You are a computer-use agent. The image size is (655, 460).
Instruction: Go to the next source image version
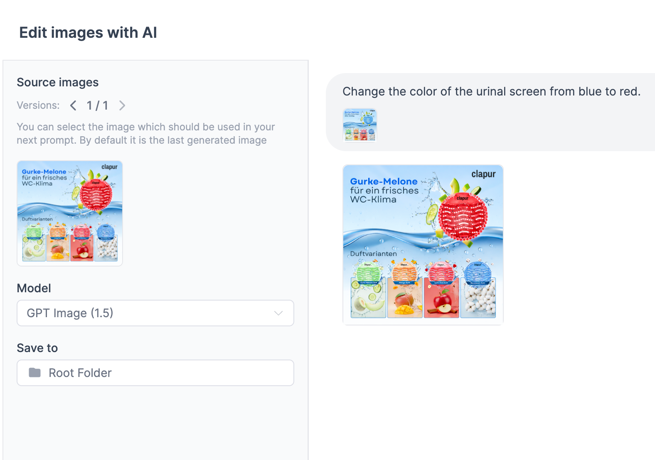click(122, 105)
